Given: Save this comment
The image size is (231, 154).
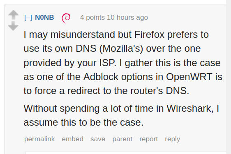Looking at the screenshot, I should click(98, 139).
